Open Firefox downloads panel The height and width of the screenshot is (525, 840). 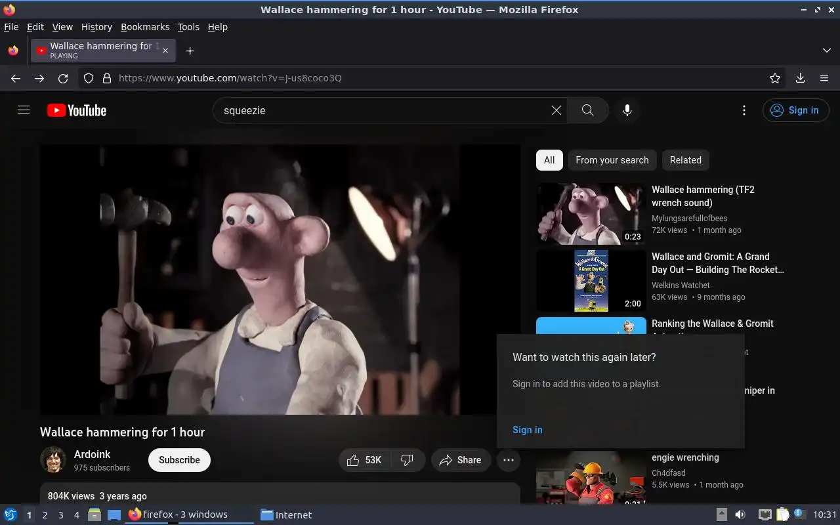[x=801, y=78]
